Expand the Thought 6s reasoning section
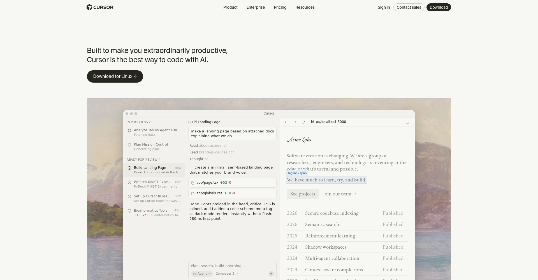The image size is (538, 280). 199,159
